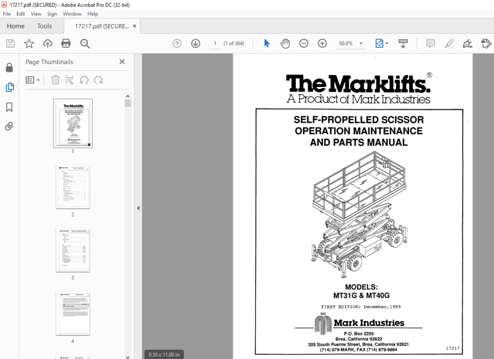Open Bookmarks panel icon
Viewport: 494px width, 359px height.
coord(10,107)
